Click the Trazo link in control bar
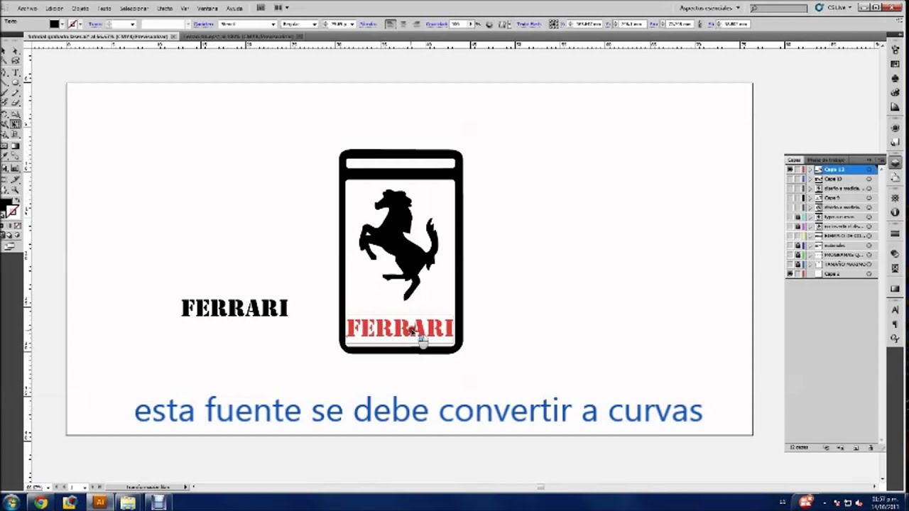 click(x=94, y=23)
